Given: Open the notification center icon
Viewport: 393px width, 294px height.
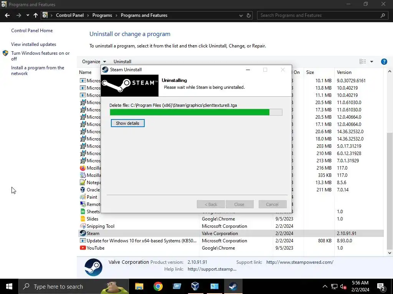Looking at the screenshot, I should 381,286.
